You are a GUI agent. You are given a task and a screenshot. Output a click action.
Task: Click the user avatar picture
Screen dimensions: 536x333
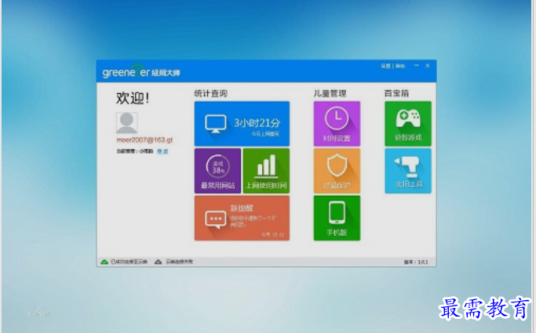click(127, 122)
